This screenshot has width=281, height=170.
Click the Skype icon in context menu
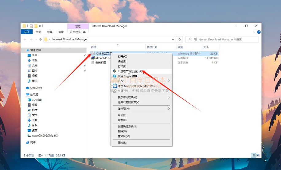pos(115,76)
